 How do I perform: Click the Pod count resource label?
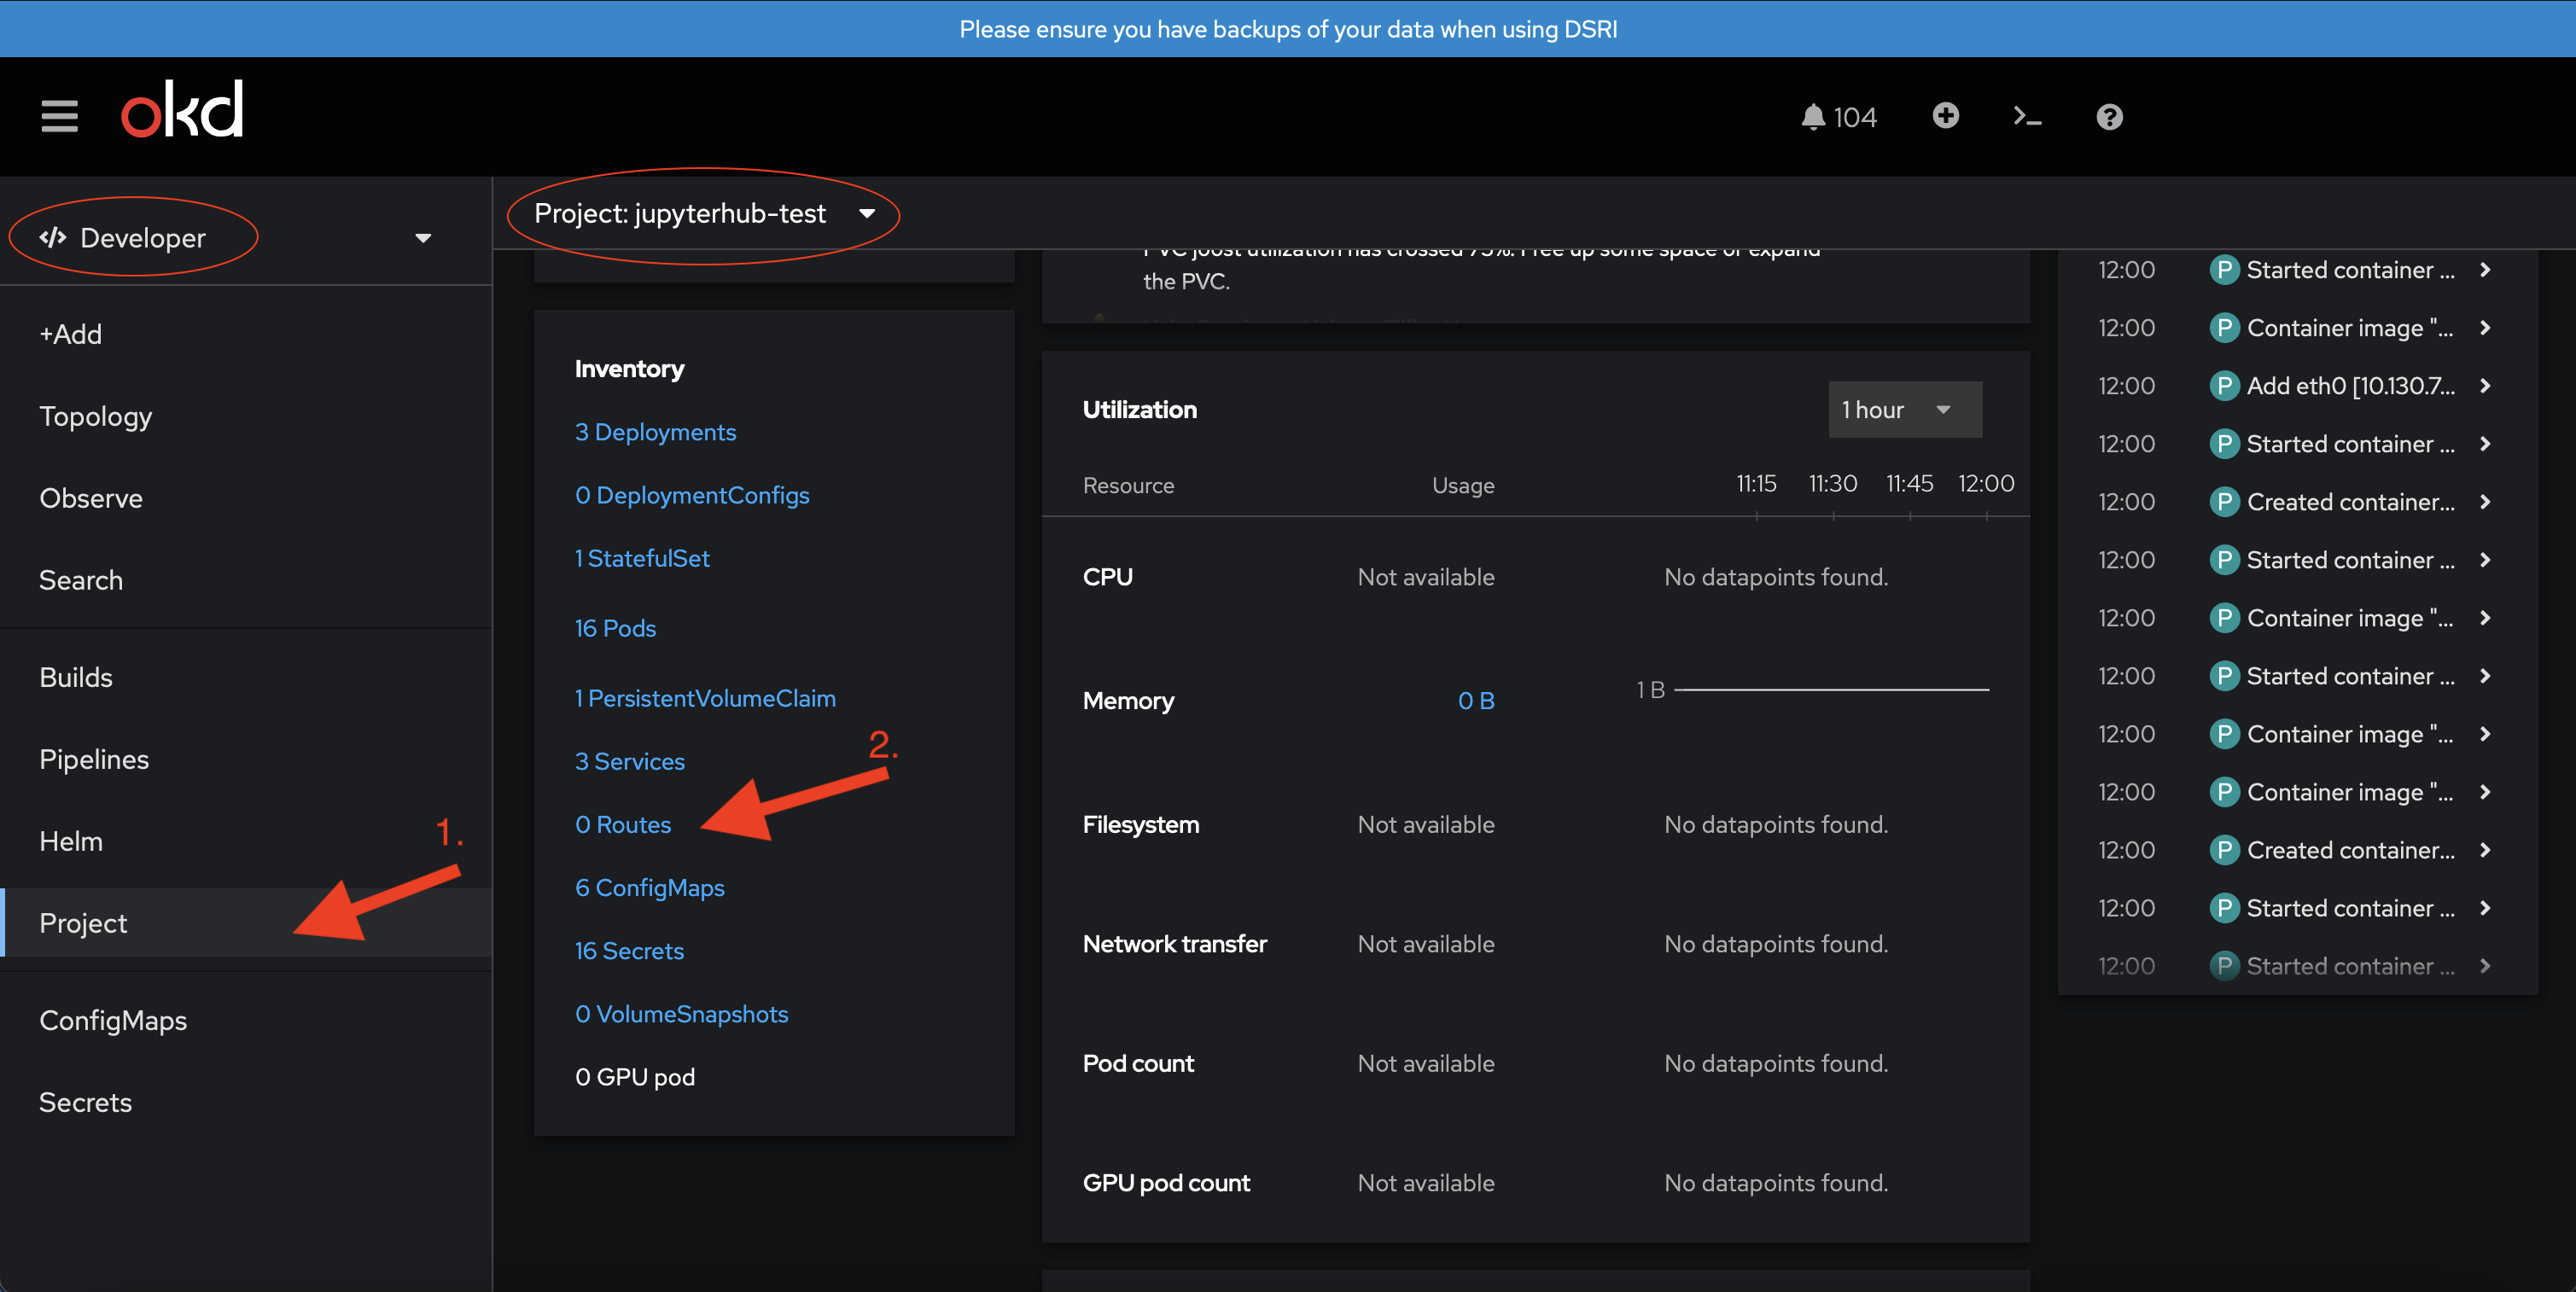pos(1138,1063)
